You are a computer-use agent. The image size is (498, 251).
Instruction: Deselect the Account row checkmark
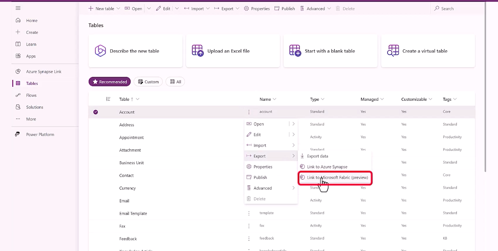pyautogui.click(x=96, y=112)
